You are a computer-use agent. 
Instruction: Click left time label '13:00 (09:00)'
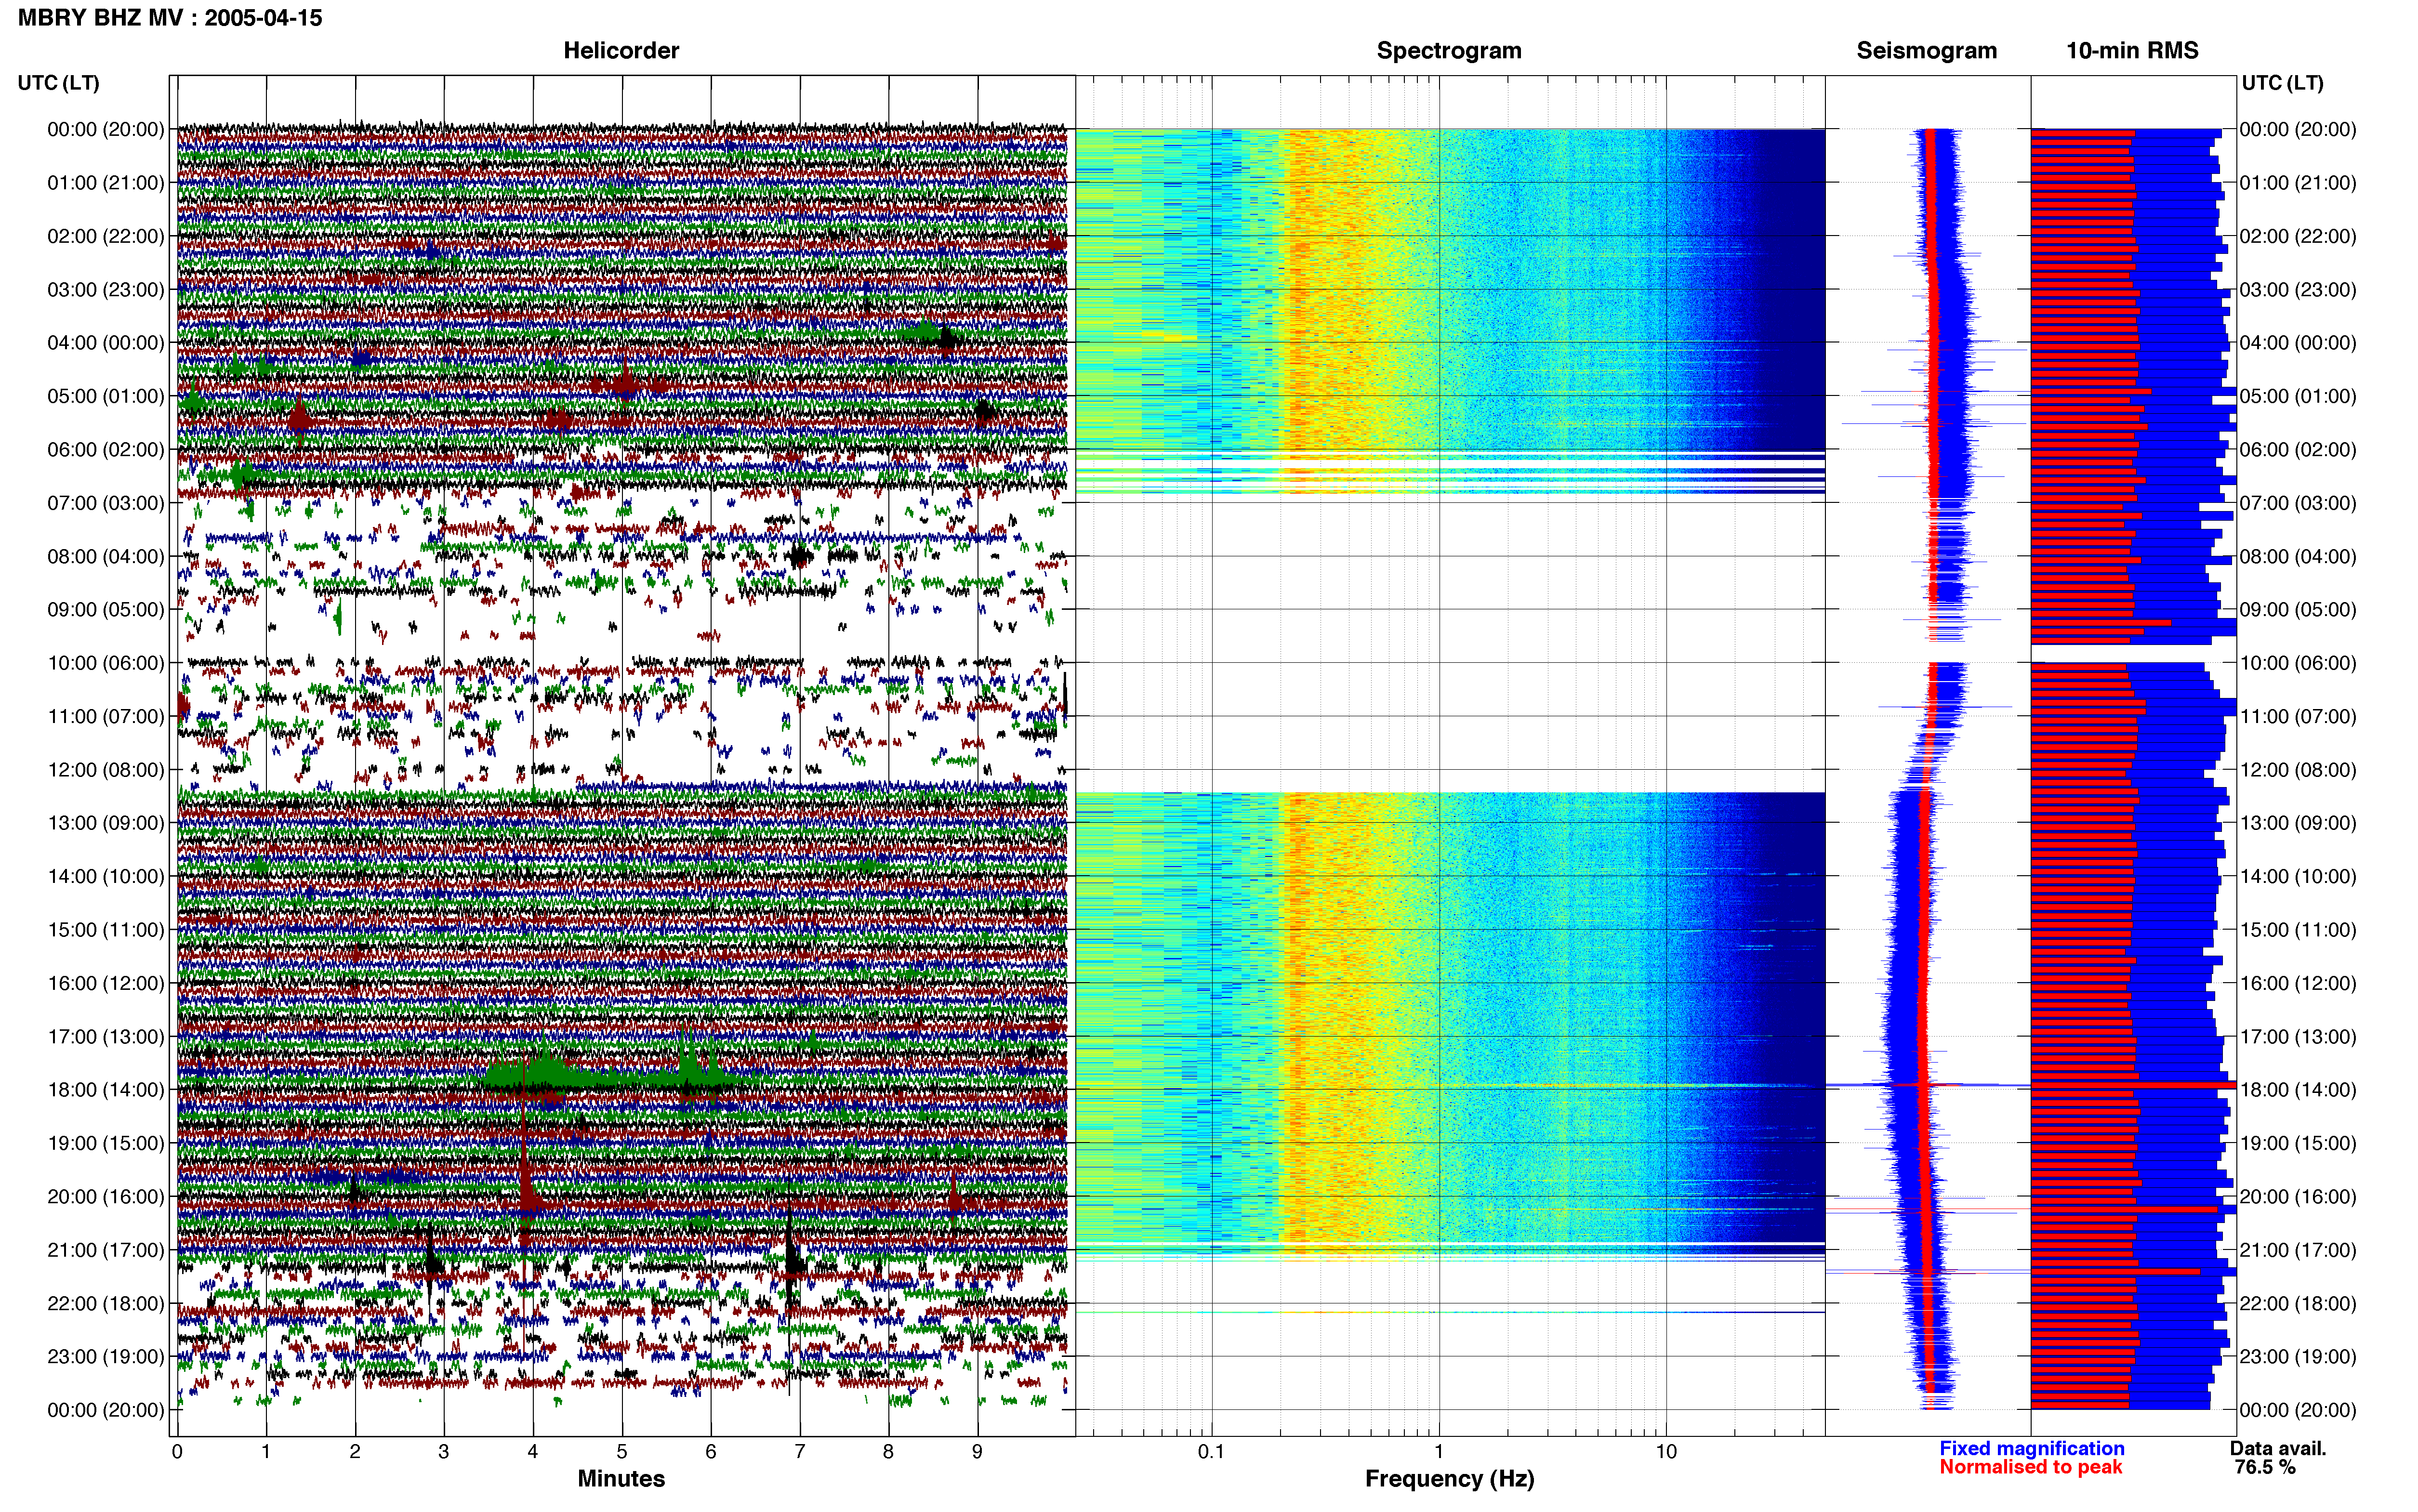106,823
